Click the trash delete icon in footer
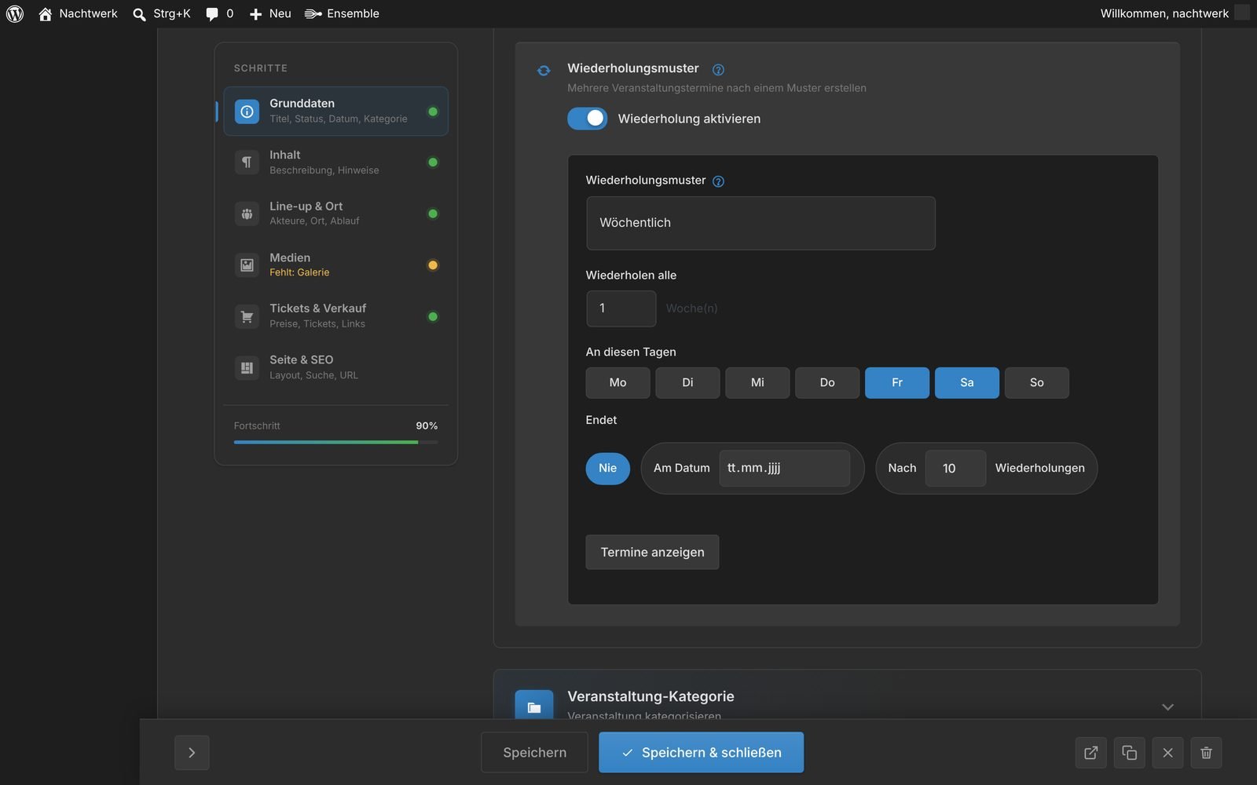1257x785 pixels. point(1207,753)
